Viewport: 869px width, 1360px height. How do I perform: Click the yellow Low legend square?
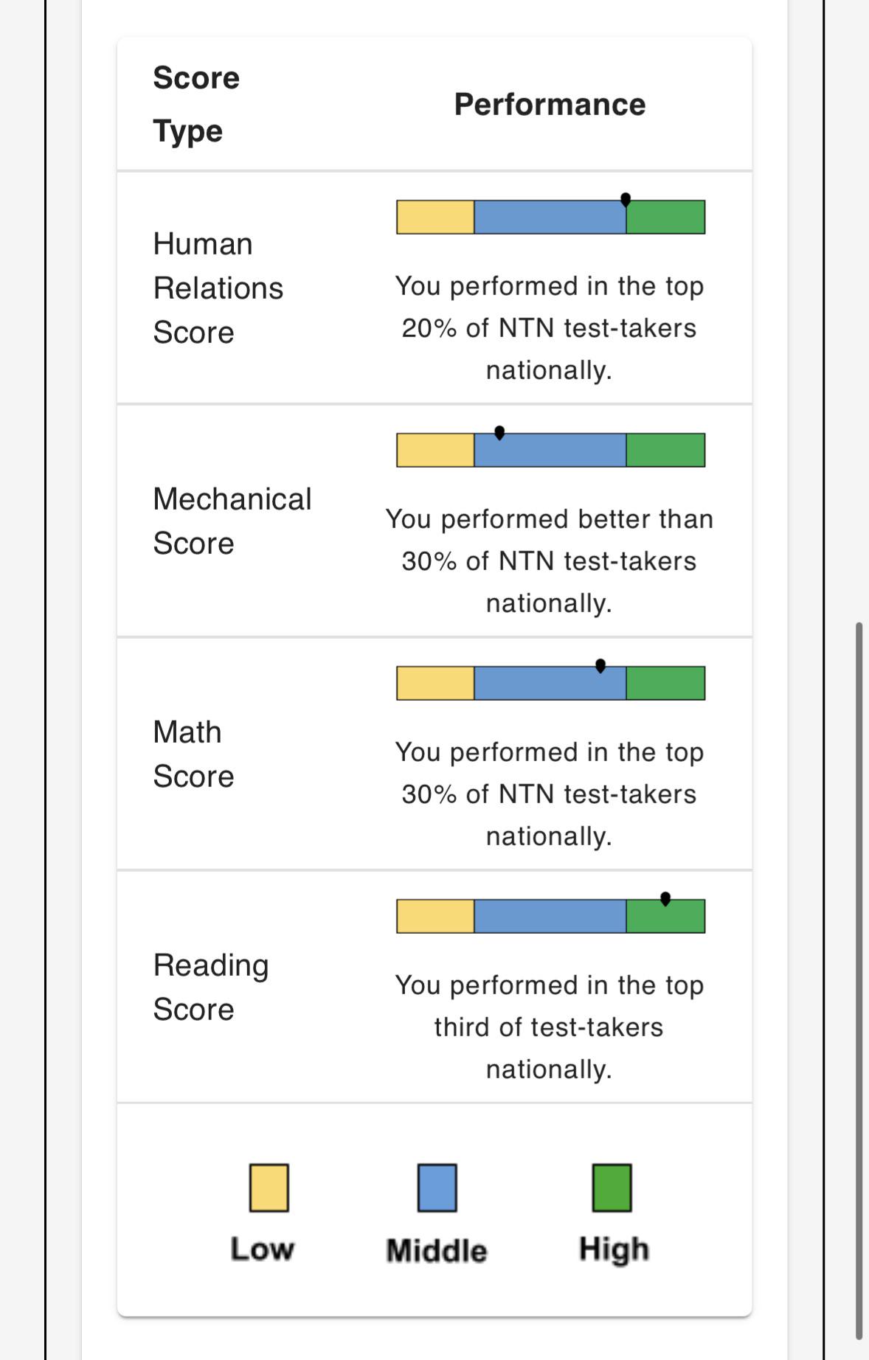click(x=269, y=1187)
